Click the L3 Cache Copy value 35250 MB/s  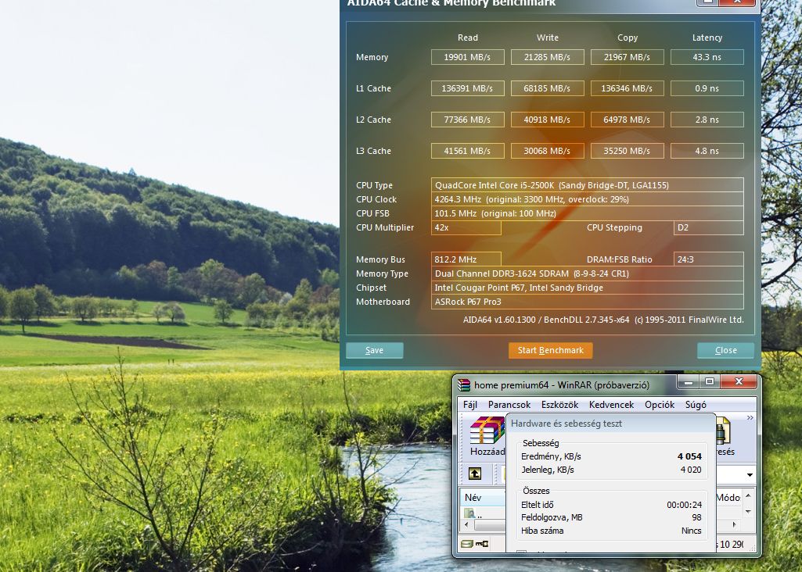[627, 151]
